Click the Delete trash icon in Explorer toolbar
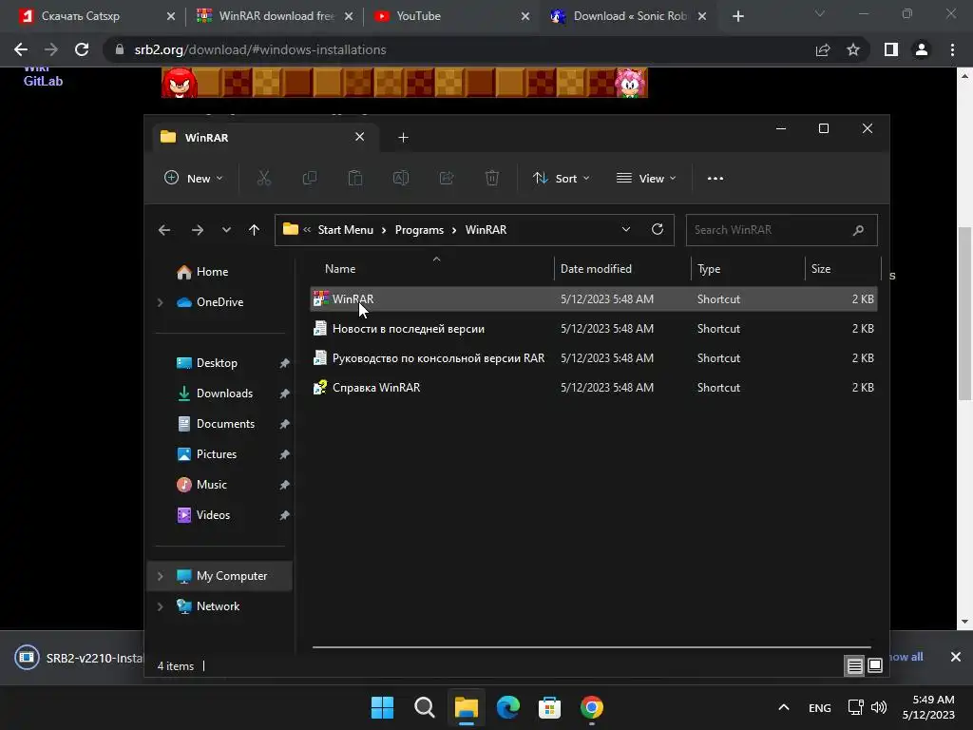 (492, 178)
